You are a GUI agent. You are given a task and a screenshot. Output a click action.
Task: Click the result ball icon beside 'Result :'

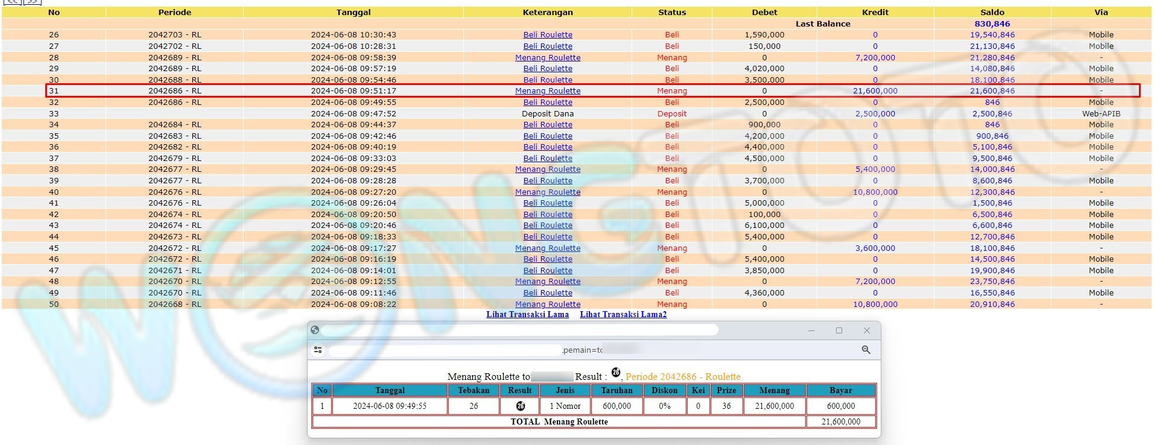pos(615,373)
